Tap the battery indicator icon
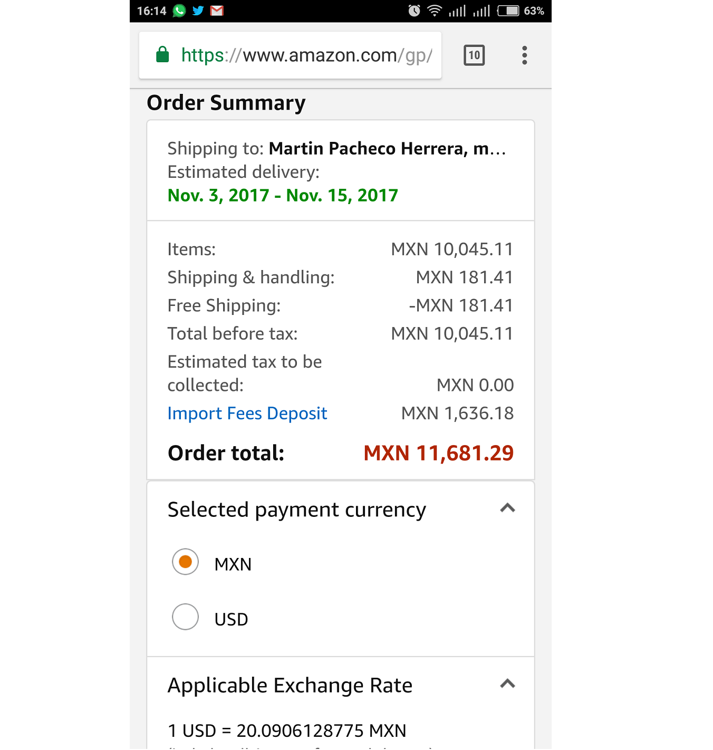 (508, 11)
